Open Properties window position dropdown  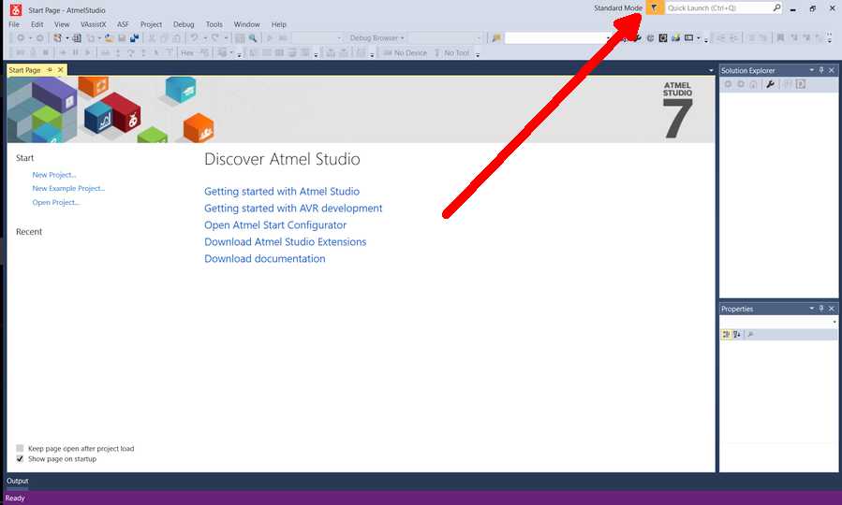[x=811, y=309]
